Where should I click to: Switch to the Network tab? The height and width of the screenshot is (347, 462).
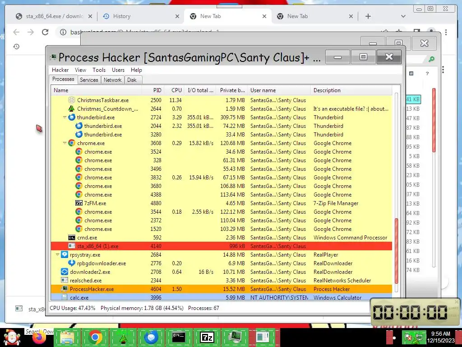[112, 80]
